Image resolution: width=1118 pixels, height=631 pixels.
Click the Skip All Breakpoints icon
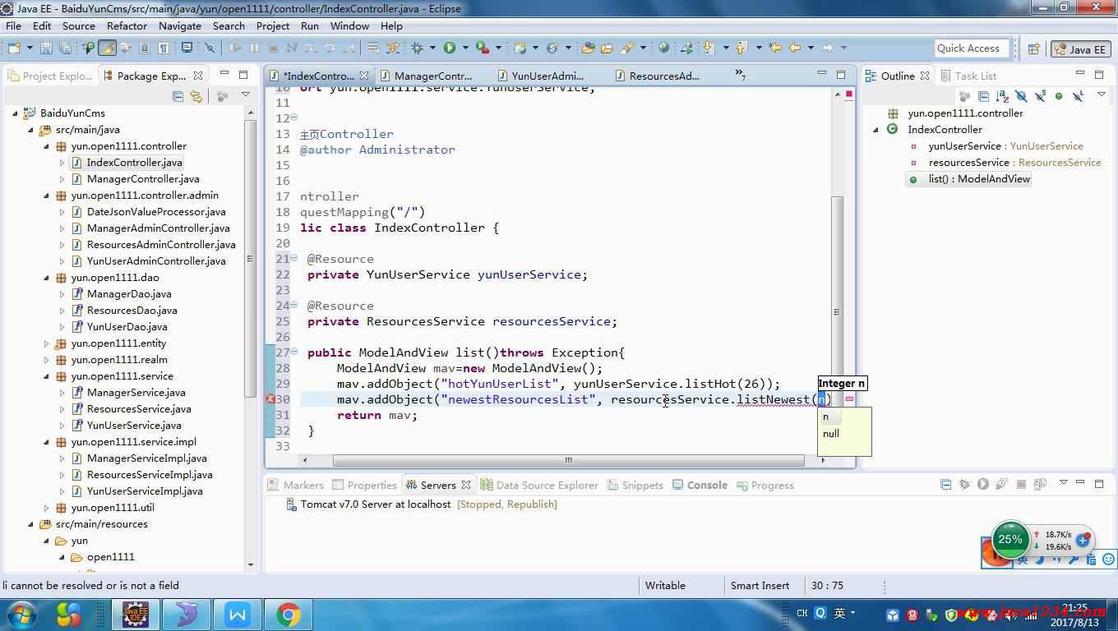tap(210, 48)
